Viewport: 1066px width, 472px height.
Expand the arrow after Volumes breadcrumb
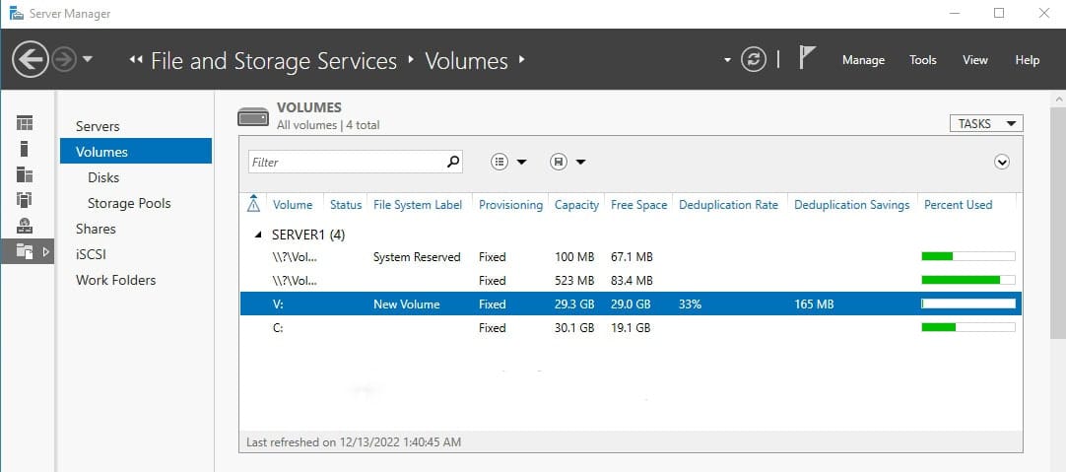pyautogui.click(x=521, y=59)
